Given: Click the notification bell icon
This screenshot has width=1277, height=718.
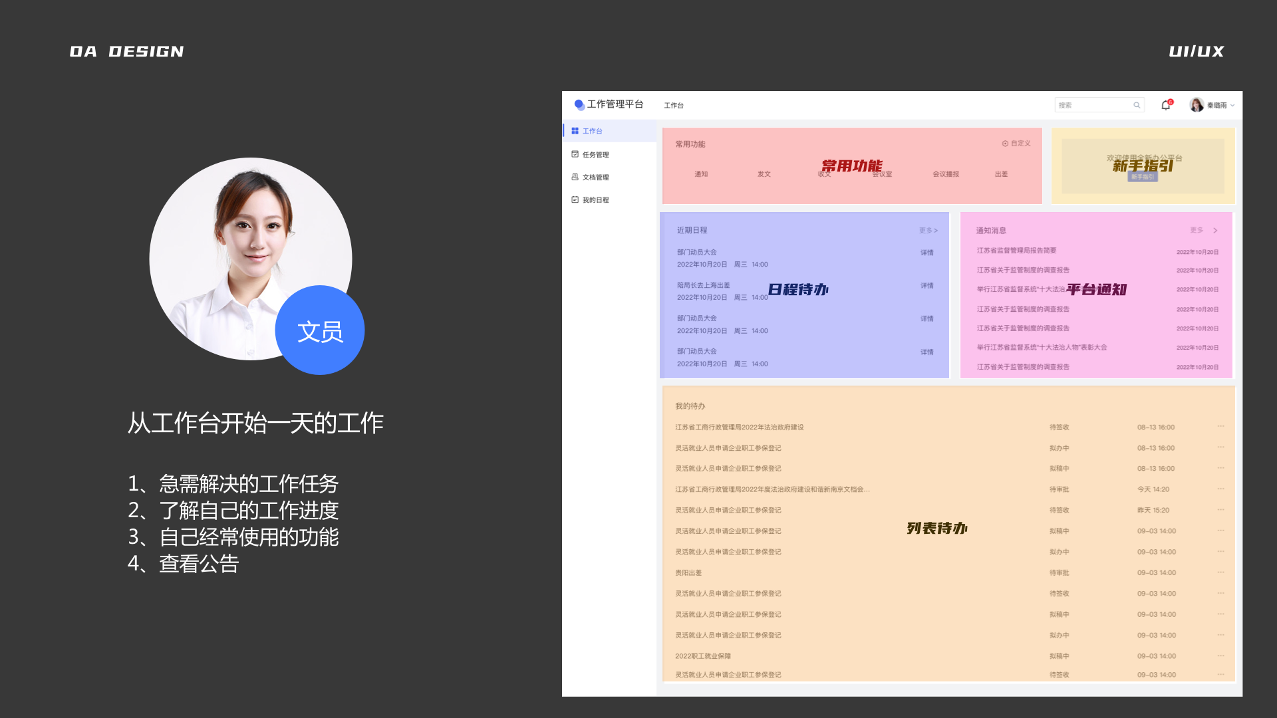Looking at the screenshot, I should [1165, 105].
